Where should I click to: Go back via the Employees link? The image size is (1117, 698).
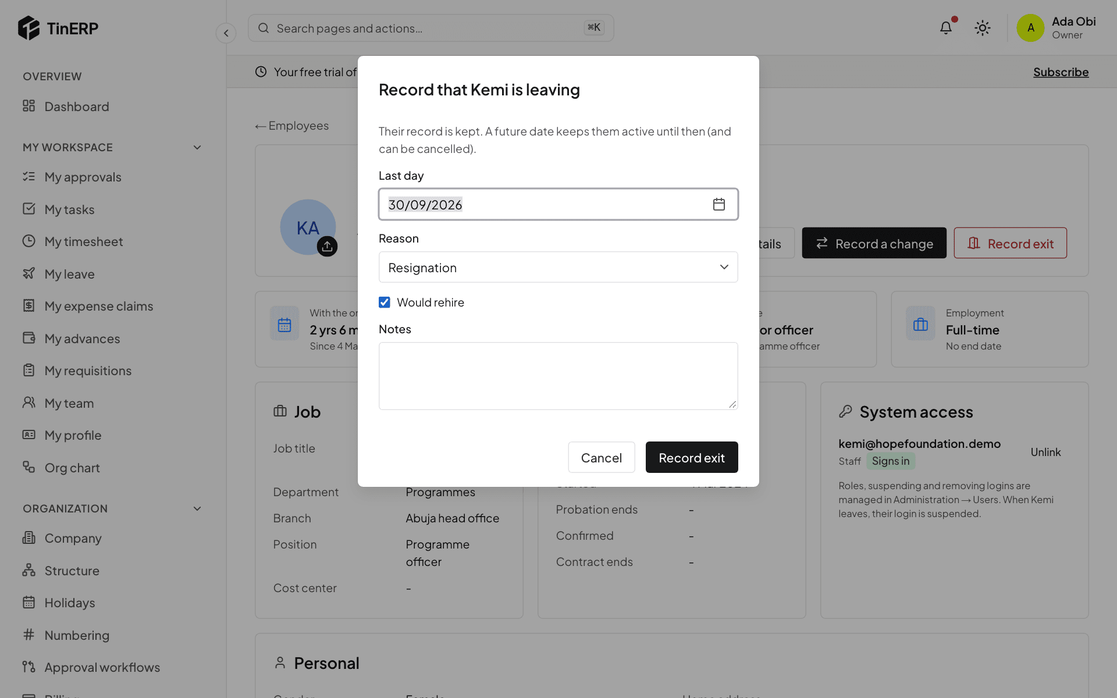click(x=292, y=126)
